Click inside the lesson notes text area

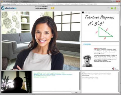click(100, 82)
